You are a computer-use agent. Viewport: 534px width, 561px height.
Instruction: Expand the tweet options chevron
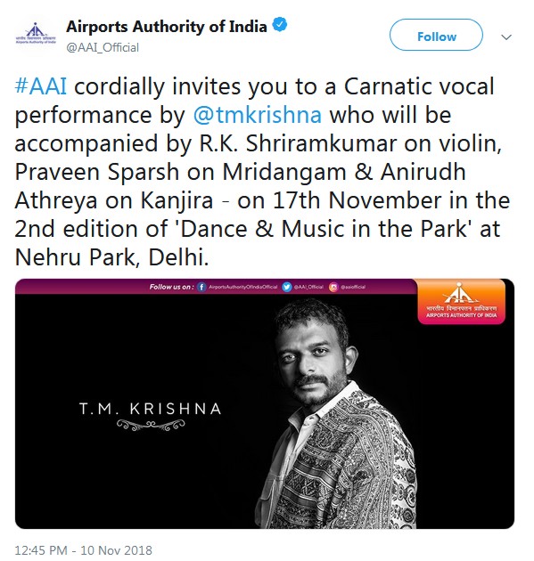tap(506, 37)
